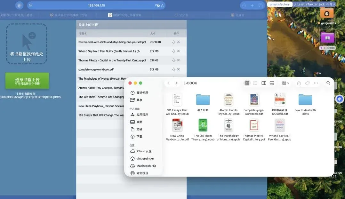Download Thomas Piketty Capital pdf from device
This screenshot has height=199, width=345.
click(x=173, y=60)
